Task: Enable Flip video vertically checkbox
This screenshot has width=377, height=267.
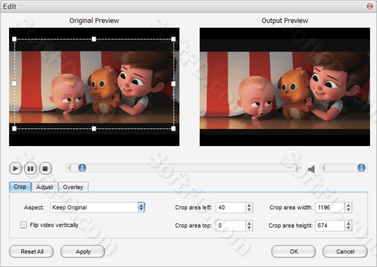Action: tap(23, 225)
